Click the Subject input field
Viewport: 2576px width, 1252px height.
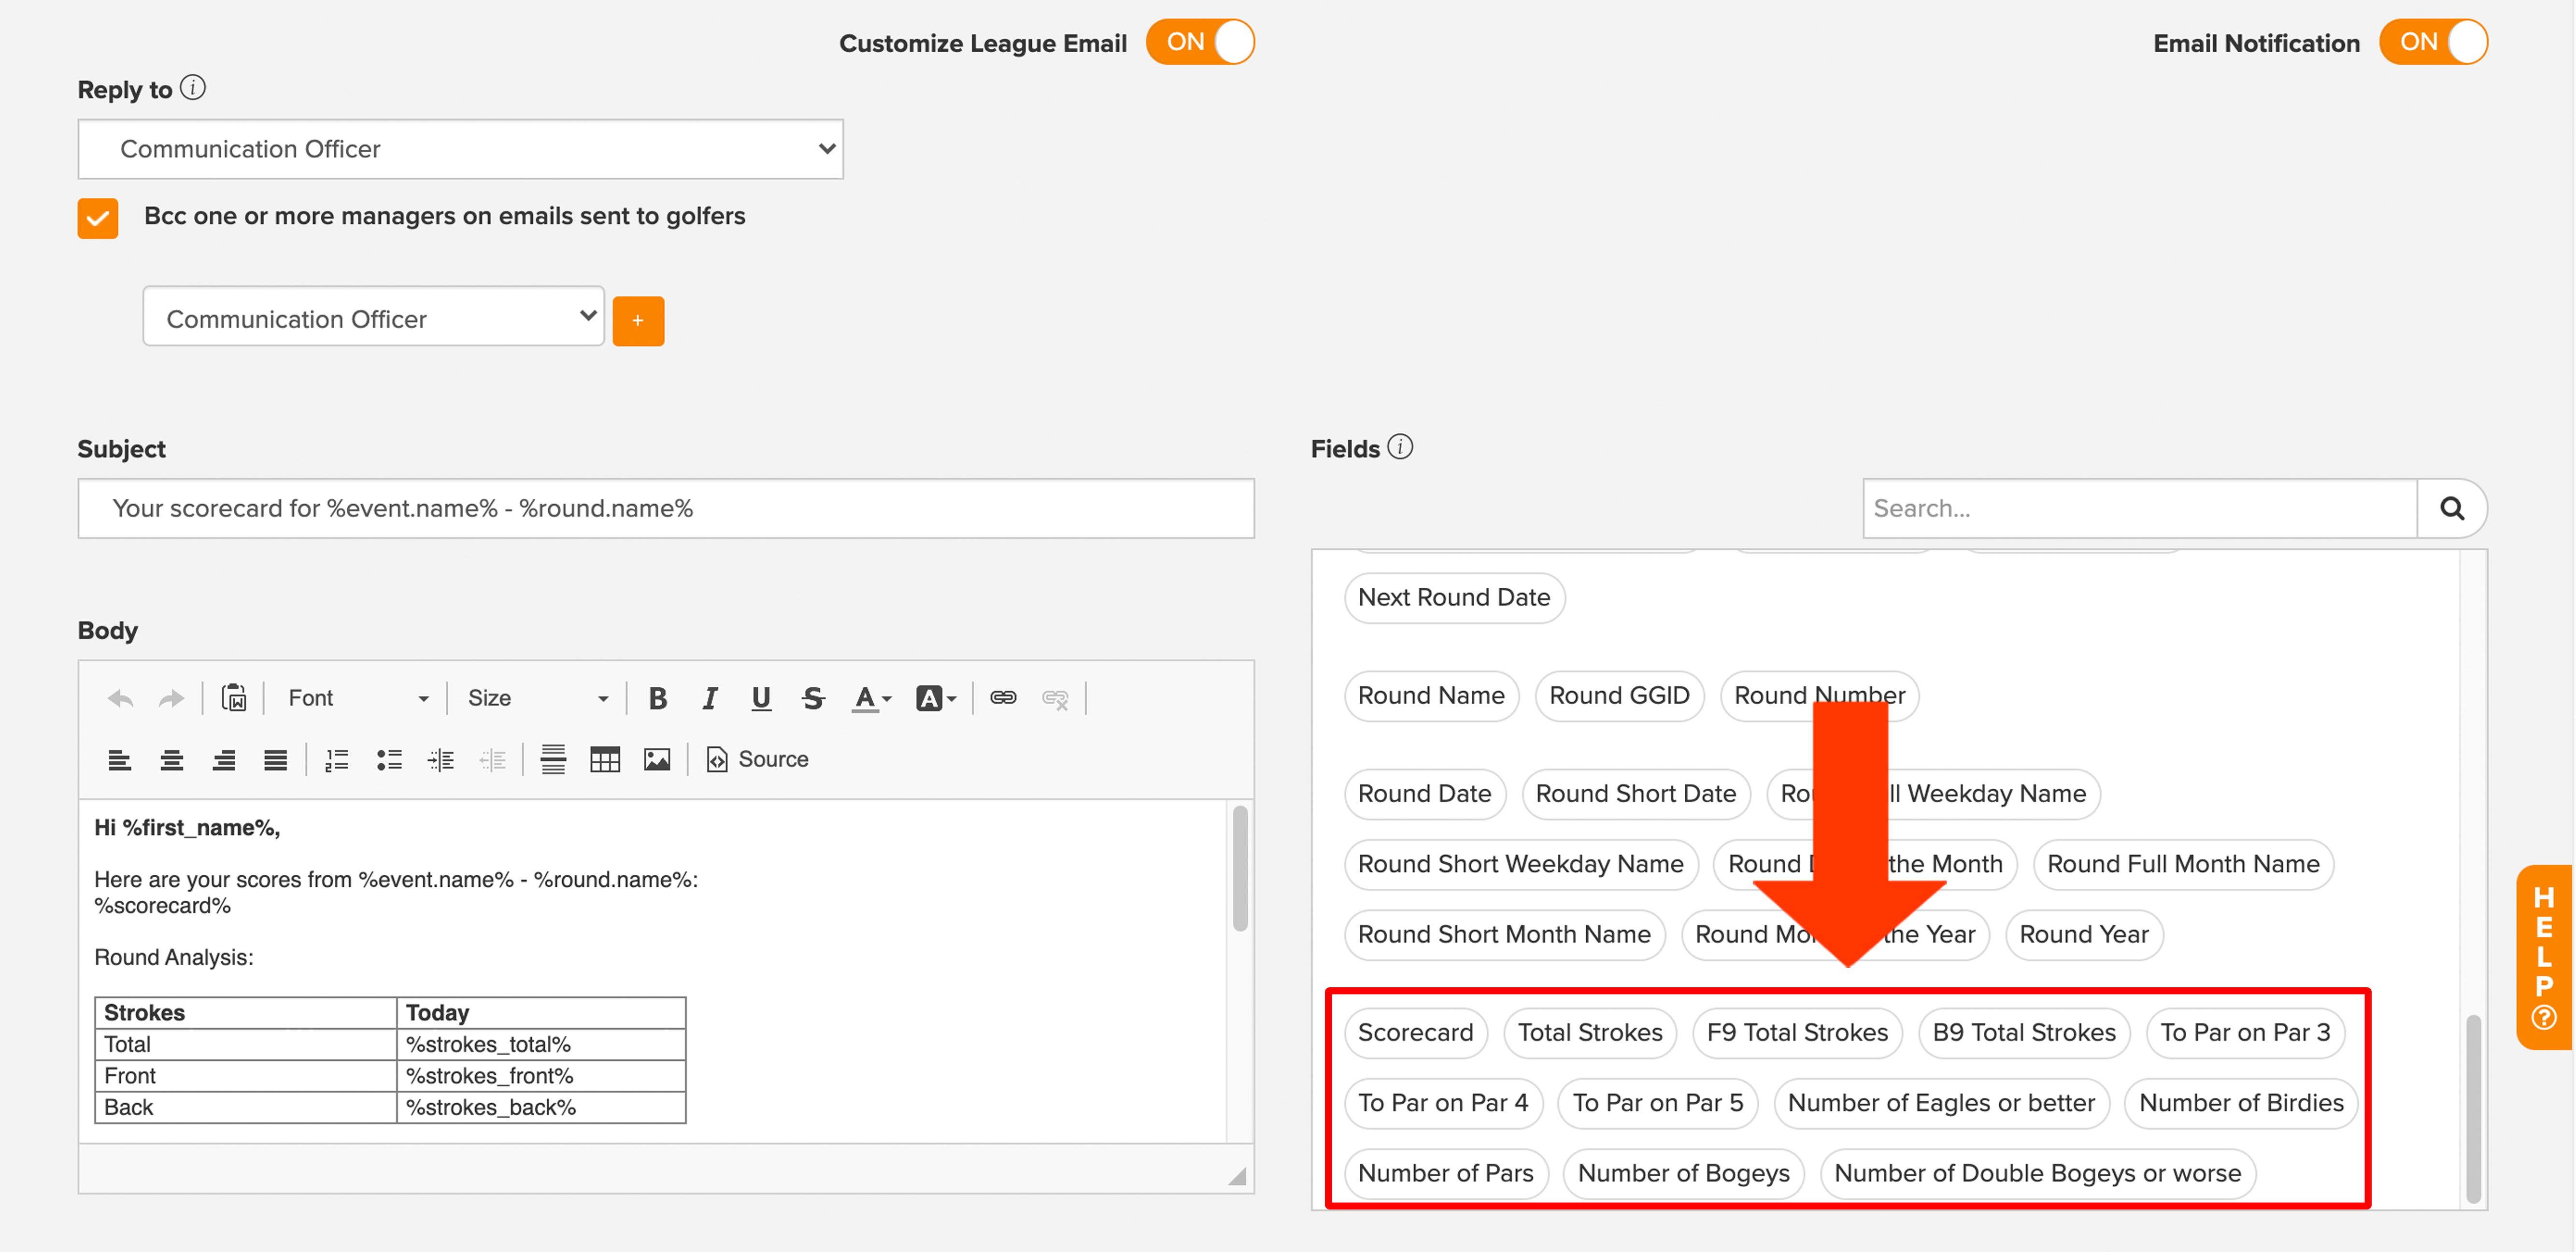click(x=666, y=509)
